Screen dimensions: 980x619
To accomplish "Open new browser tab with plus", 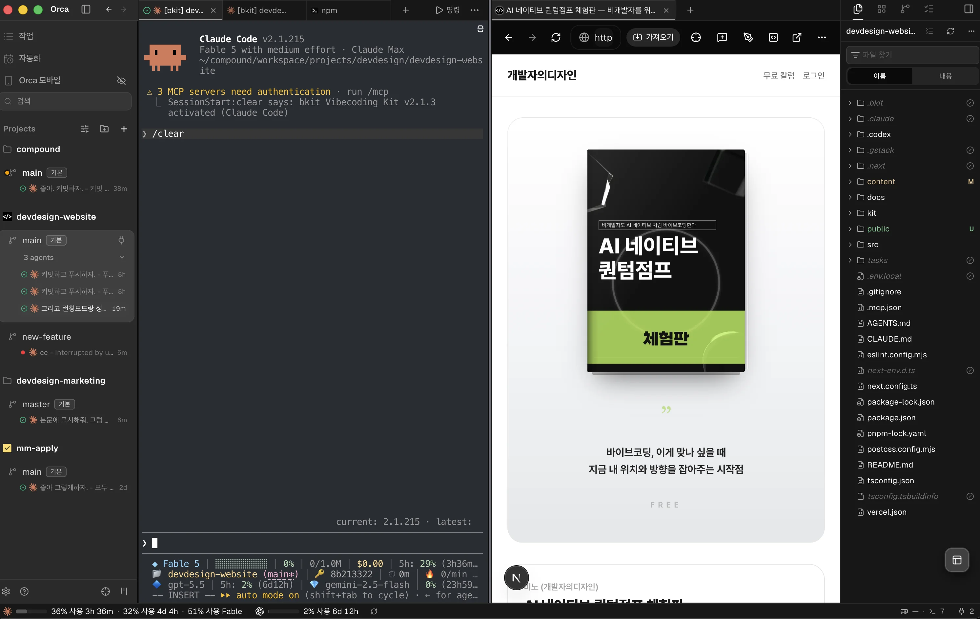I will tap(690, 10).
